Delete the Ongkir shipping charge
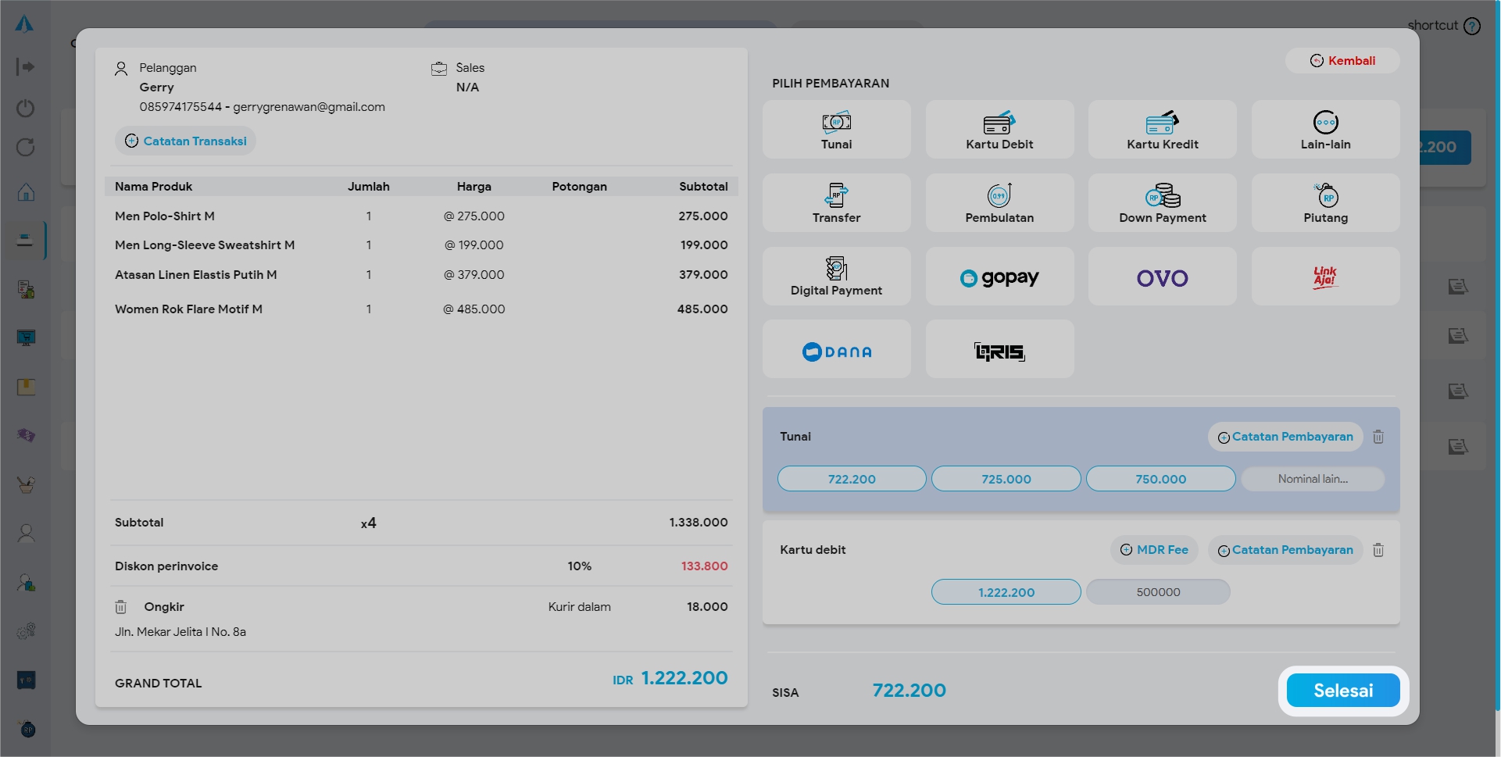The image size is (1501, 757). pyautogui.click(x=121, y=607)
